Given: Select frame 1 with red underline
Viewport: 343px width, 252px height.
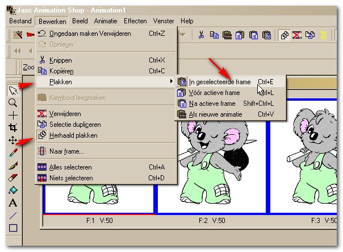Looking at the screenshot, I should pyautogui.click(x=99, y=199).
